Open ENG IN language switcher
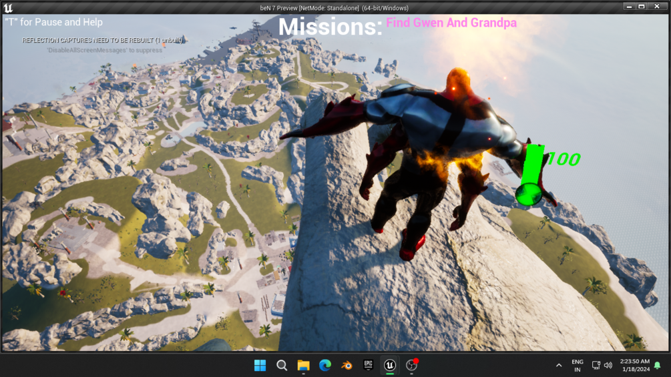The width and height of the screenshot is (671, 377). [x=578, y=366]
